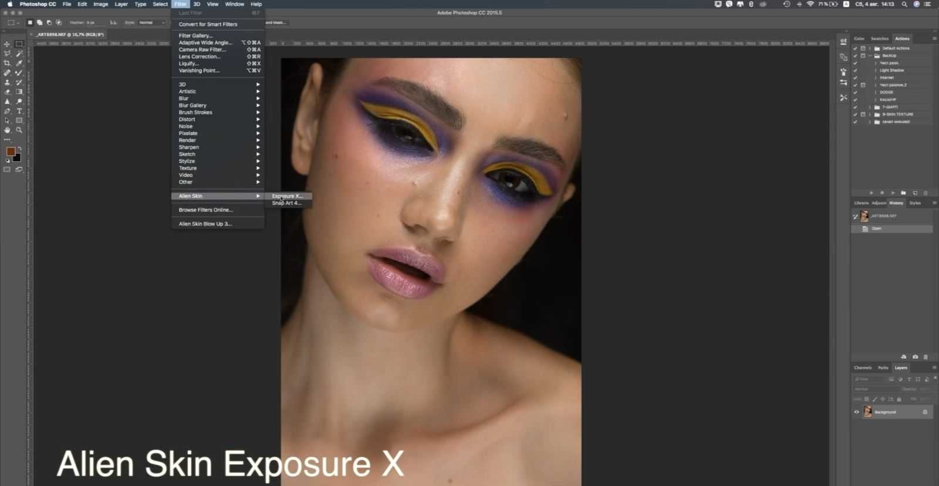The width and height of the screenshot is (939, 486).
Task: Collapse the BackUp action set
Action: (870, 56)
